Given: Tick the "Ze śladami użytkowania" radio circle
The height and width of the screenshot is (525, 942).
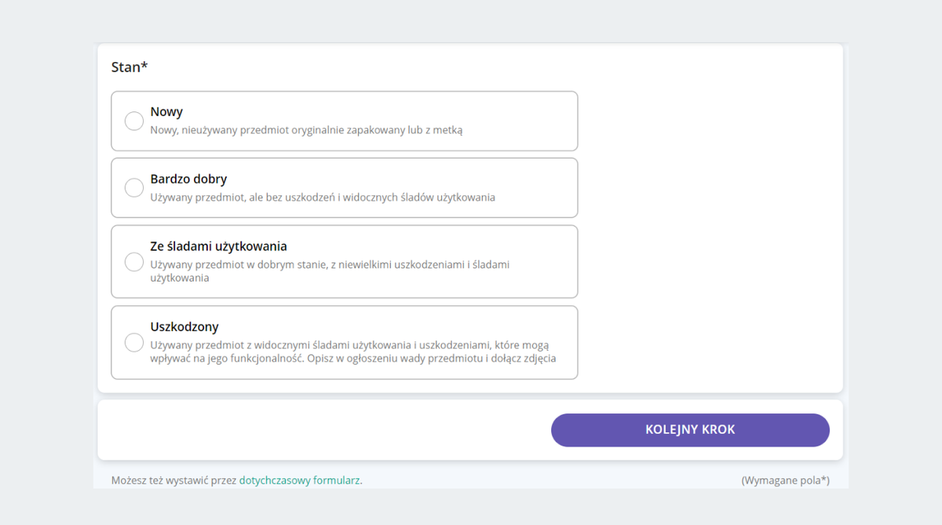Looking at the screenshot, I should (134, 261).
